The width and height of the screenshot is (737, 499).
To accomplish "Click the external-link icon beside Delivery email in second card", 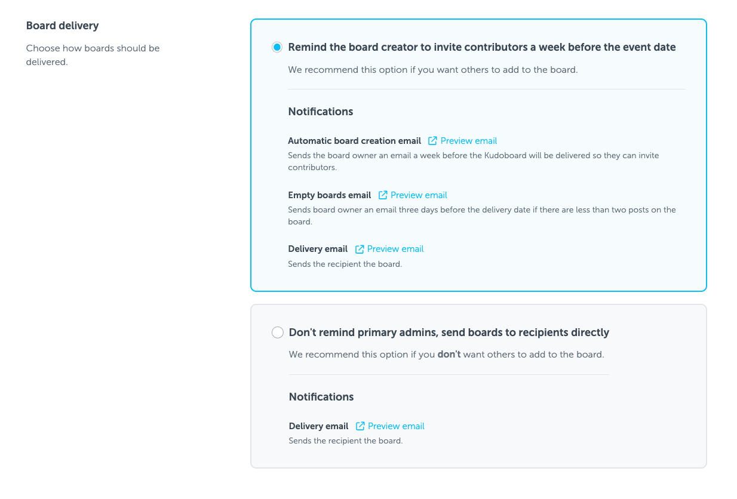I will coord(360,426).
